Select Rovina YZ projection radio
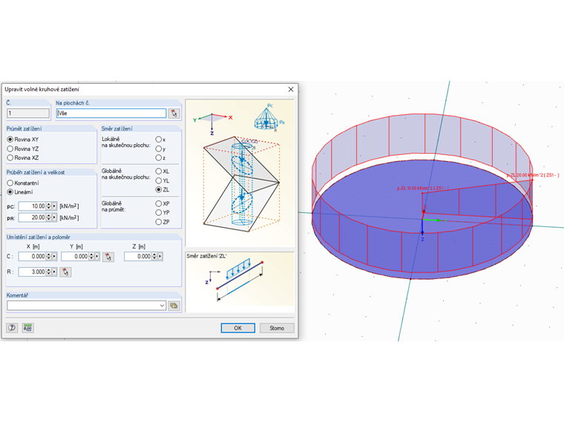 click(10, 148)
